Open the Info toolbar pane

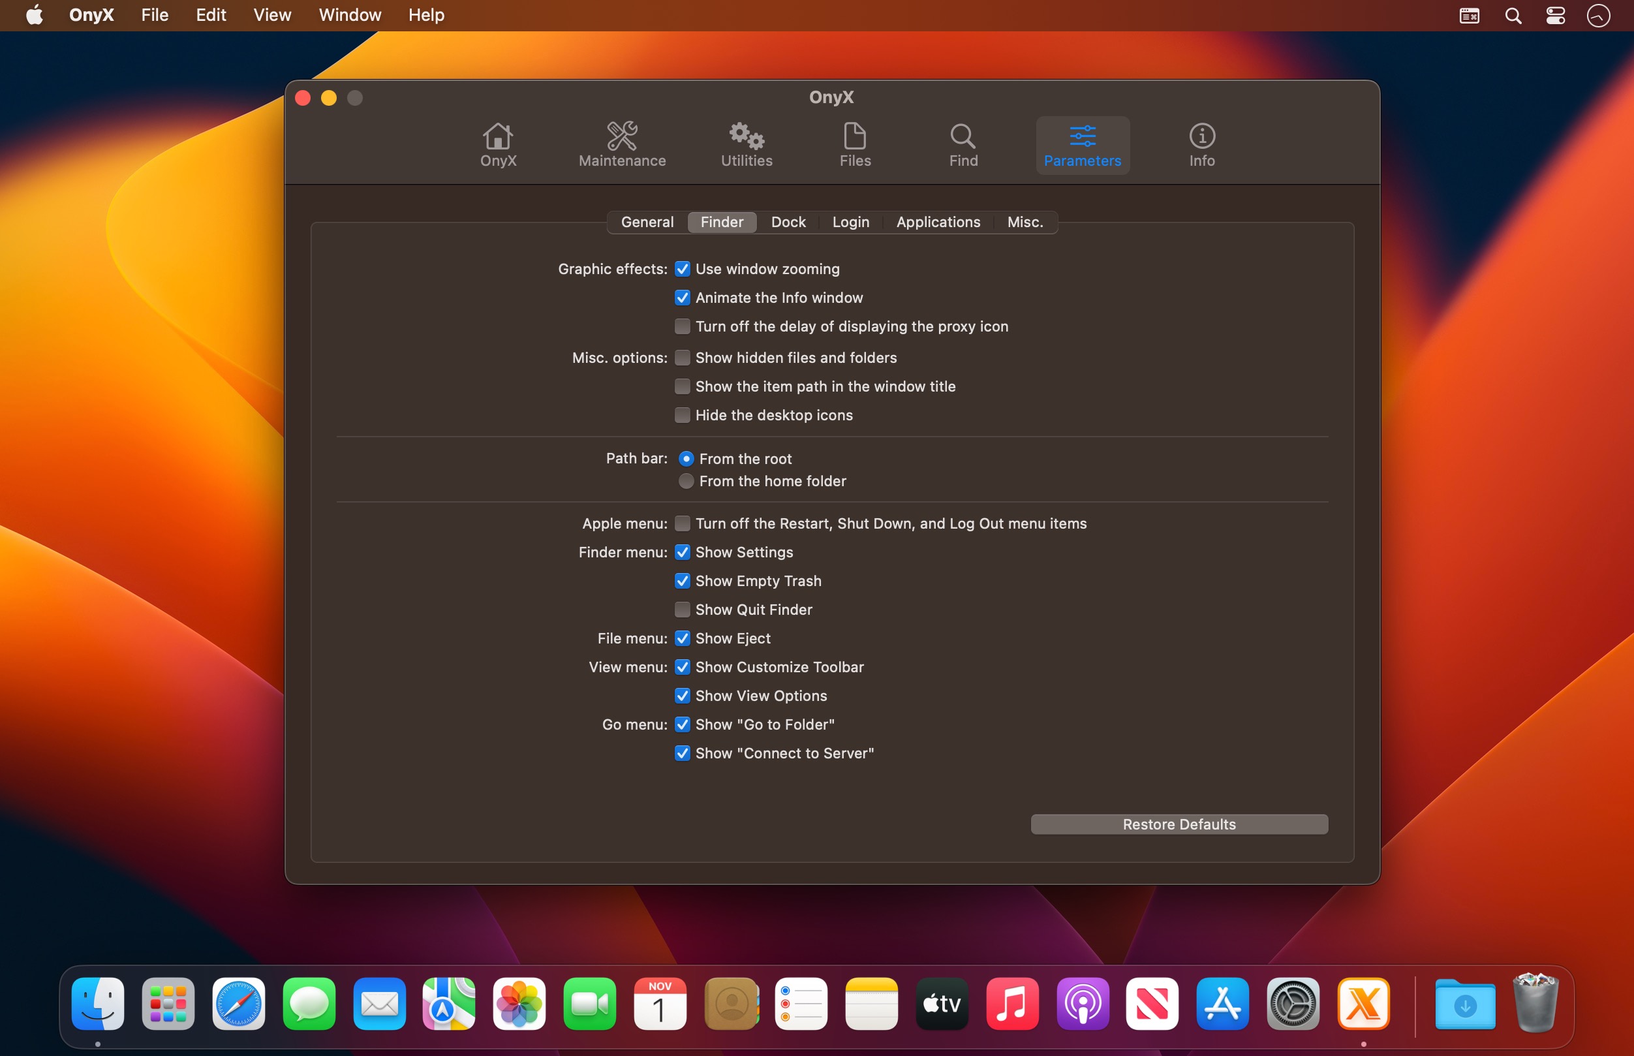point(1201,145)
